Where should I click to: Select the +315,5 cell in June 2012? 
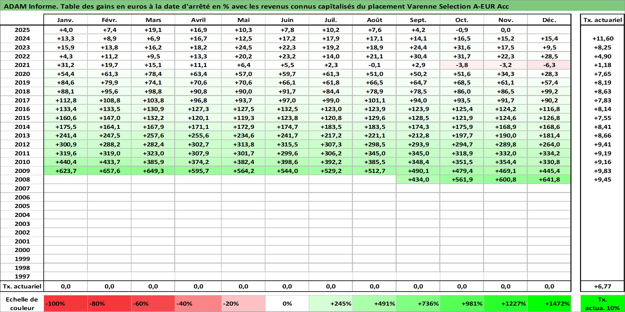(287, 144)
